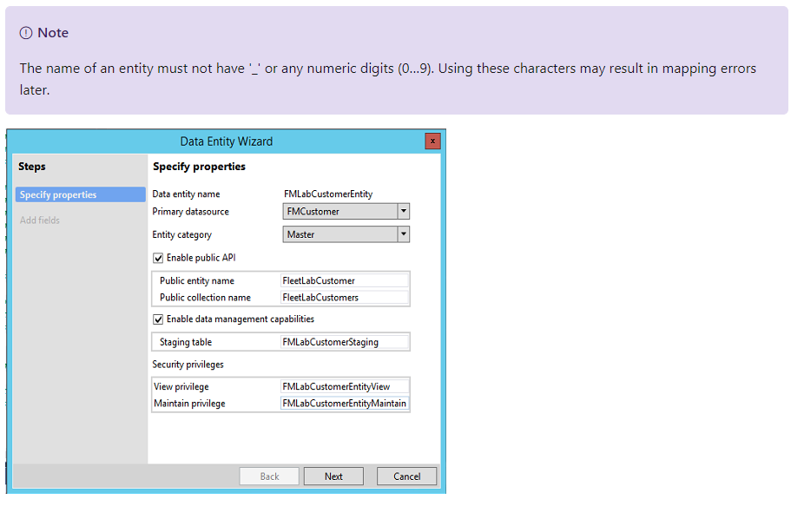Screen dimensions: 804x506
Task: Edit the Public collection name field
Action: click(x=345, y=298)
